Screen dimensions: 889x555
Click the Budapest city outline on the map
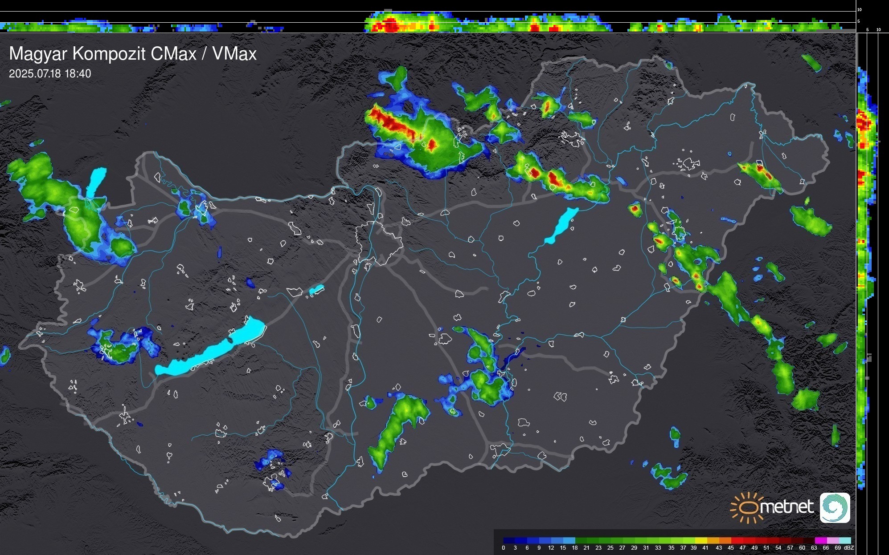coord(379,243)
